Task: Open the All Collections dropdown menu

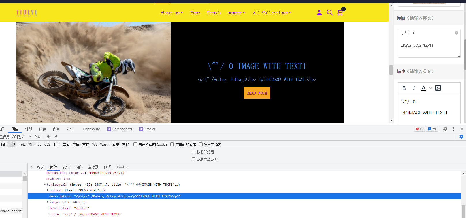Action: 272,13
